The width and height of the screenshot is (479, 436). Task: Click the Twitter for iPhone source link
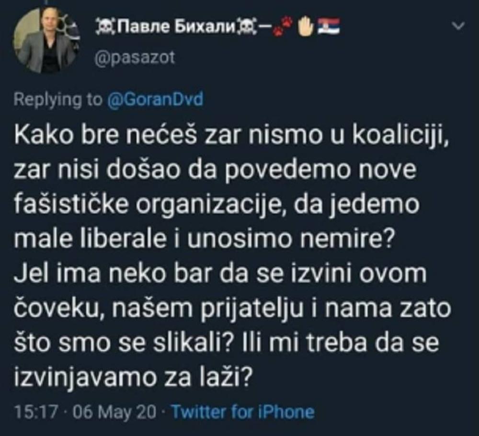click(243, 412)
